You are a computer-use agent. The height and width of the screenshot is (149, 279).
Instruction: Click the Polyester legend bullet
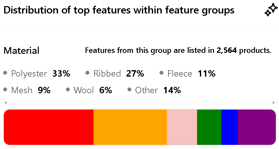[x=5, y=73]
